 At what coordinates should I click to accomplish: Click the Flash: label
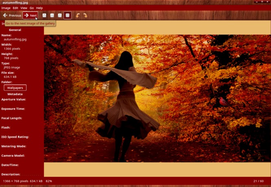click(6, 128)
